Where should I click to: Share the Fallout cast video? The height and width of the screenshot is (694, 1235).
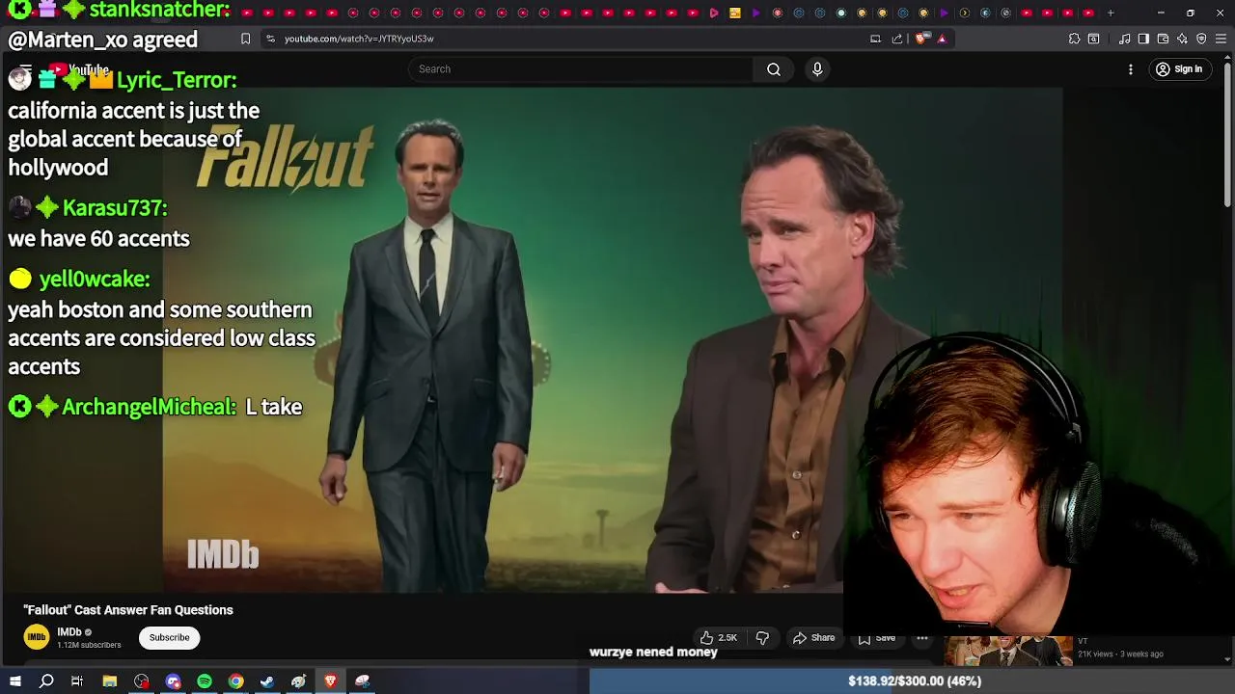814,638
